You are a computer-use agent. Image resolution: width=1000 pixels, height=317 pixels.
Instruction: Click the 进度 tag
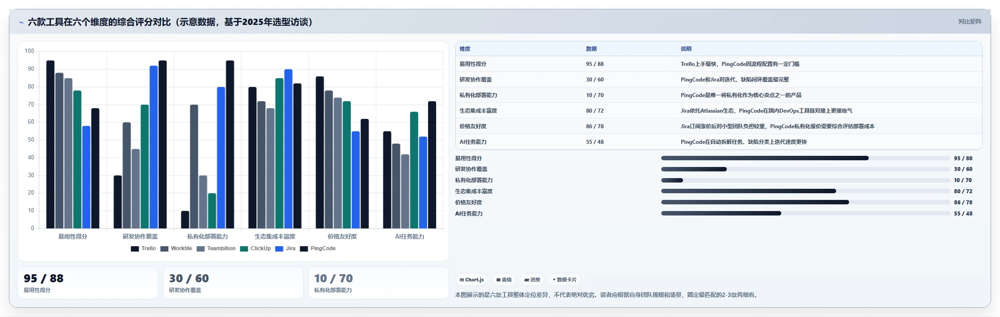[x=532, y=280]
